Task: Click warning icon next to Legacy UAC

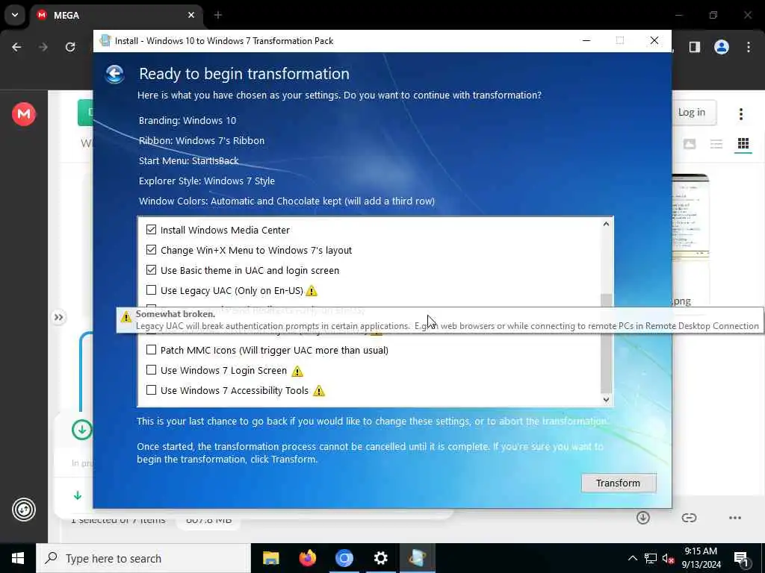Action: tap(312, 291)
